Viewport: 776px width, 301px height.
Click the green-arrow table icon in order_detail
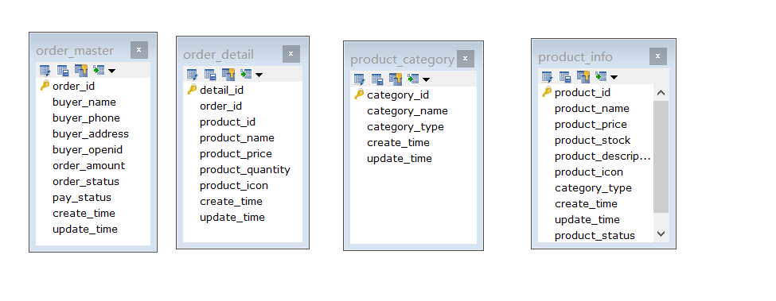coord(246,75)
